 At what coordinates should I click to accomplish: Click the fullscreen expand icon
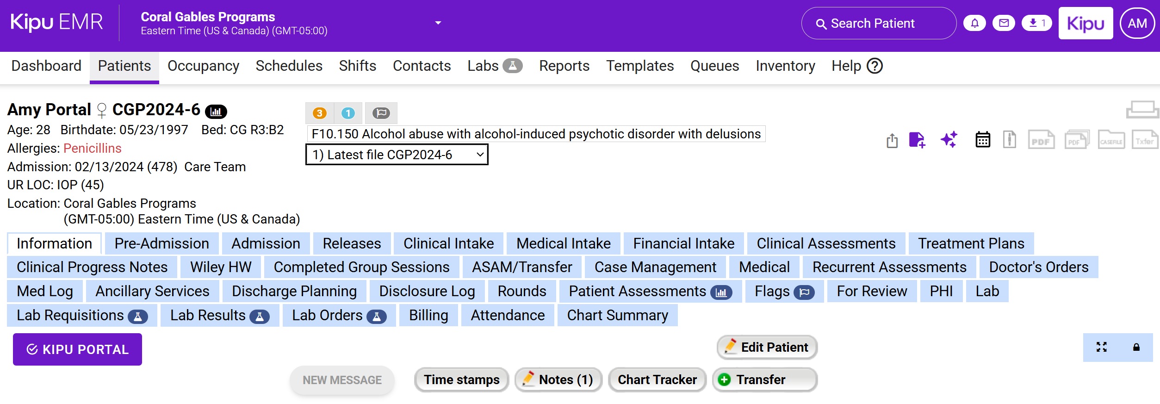1101,347
